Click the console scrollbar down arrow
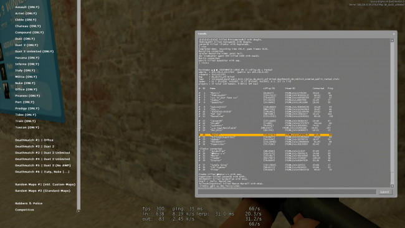This screenshot has height=228, width=405. (392, 186)
